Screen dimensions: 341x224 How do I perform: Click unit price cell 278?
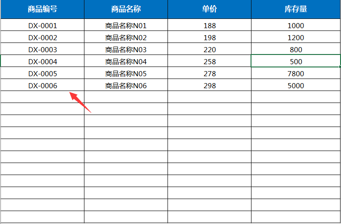point(209,73)
